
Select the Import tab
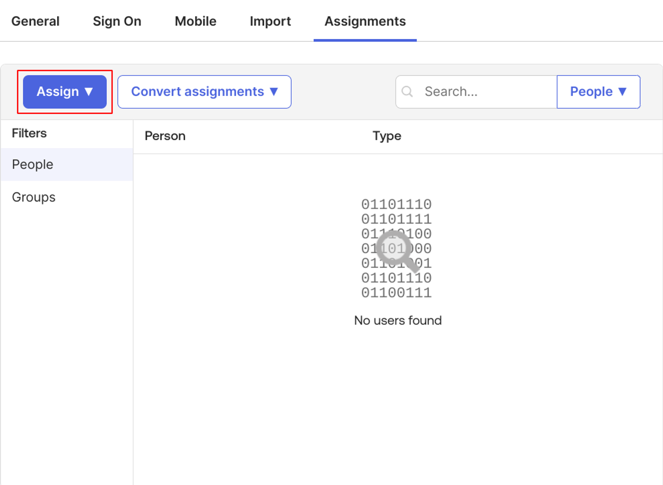pyautogui.click(x=270, y=21)
